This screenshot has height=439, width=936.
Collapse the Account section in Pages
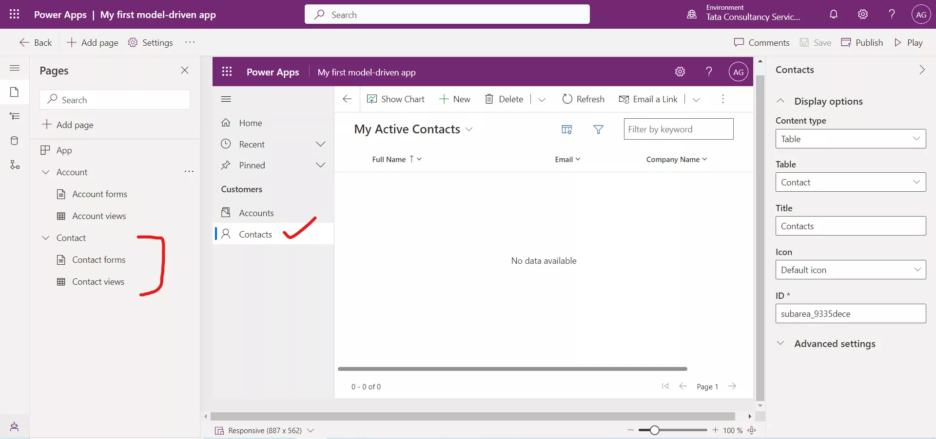tap(45, 172)
